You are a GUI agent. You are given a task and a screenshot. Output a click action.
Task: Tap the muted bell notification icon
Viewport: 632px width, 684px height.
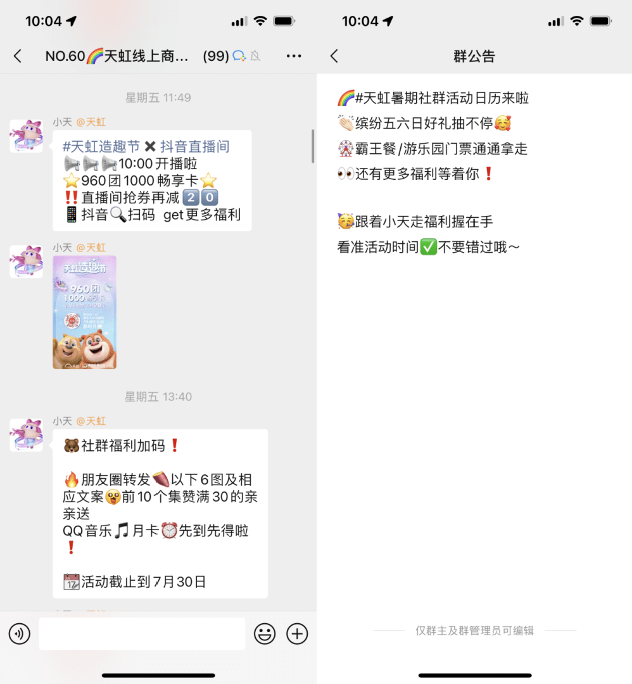pyautogui.click(x=256, y=56)
